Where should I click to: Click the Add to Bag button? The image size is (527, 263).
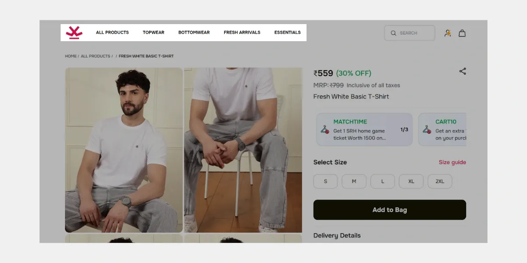coord(390,210)
